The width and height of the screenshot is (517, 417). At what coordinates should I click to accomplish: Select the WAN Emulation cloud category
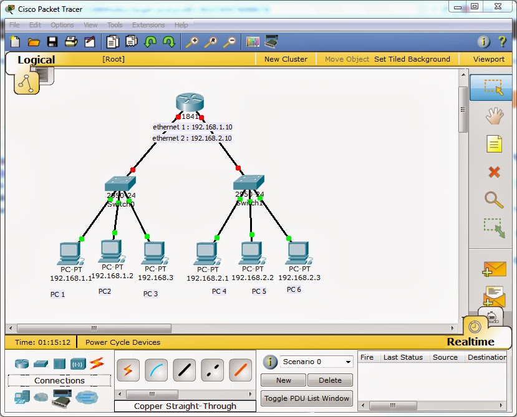41,397
